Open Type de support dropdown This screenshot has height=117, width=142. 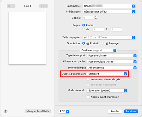[x=112, y=56]
